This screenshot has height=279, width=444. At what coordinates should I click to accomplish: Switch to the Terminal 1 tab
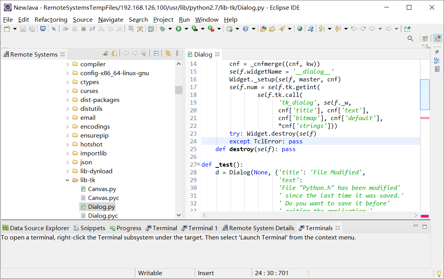[x=199, y=228]
